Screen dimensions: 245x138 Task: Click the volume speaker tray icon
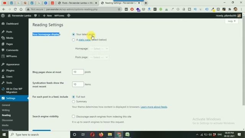(x=210, y=135)
